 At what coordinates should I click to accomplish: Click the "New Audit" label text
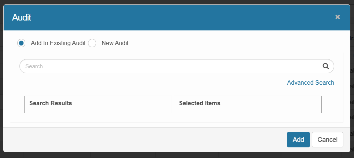115,43
